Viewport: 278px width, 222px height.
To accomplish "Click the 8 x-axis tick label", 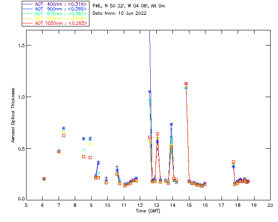I will tap(75, 205).
